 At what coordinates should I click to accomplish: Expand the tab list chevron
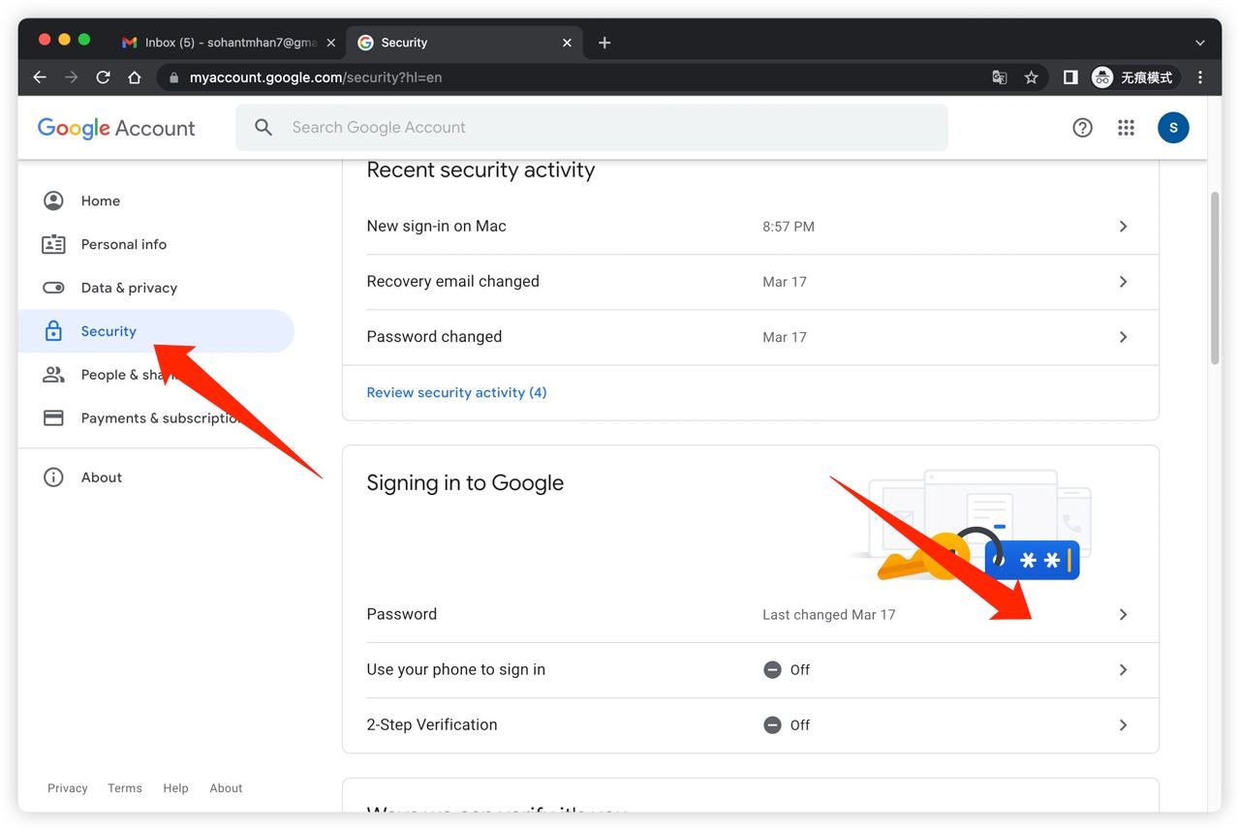[x=1200, y=43]
